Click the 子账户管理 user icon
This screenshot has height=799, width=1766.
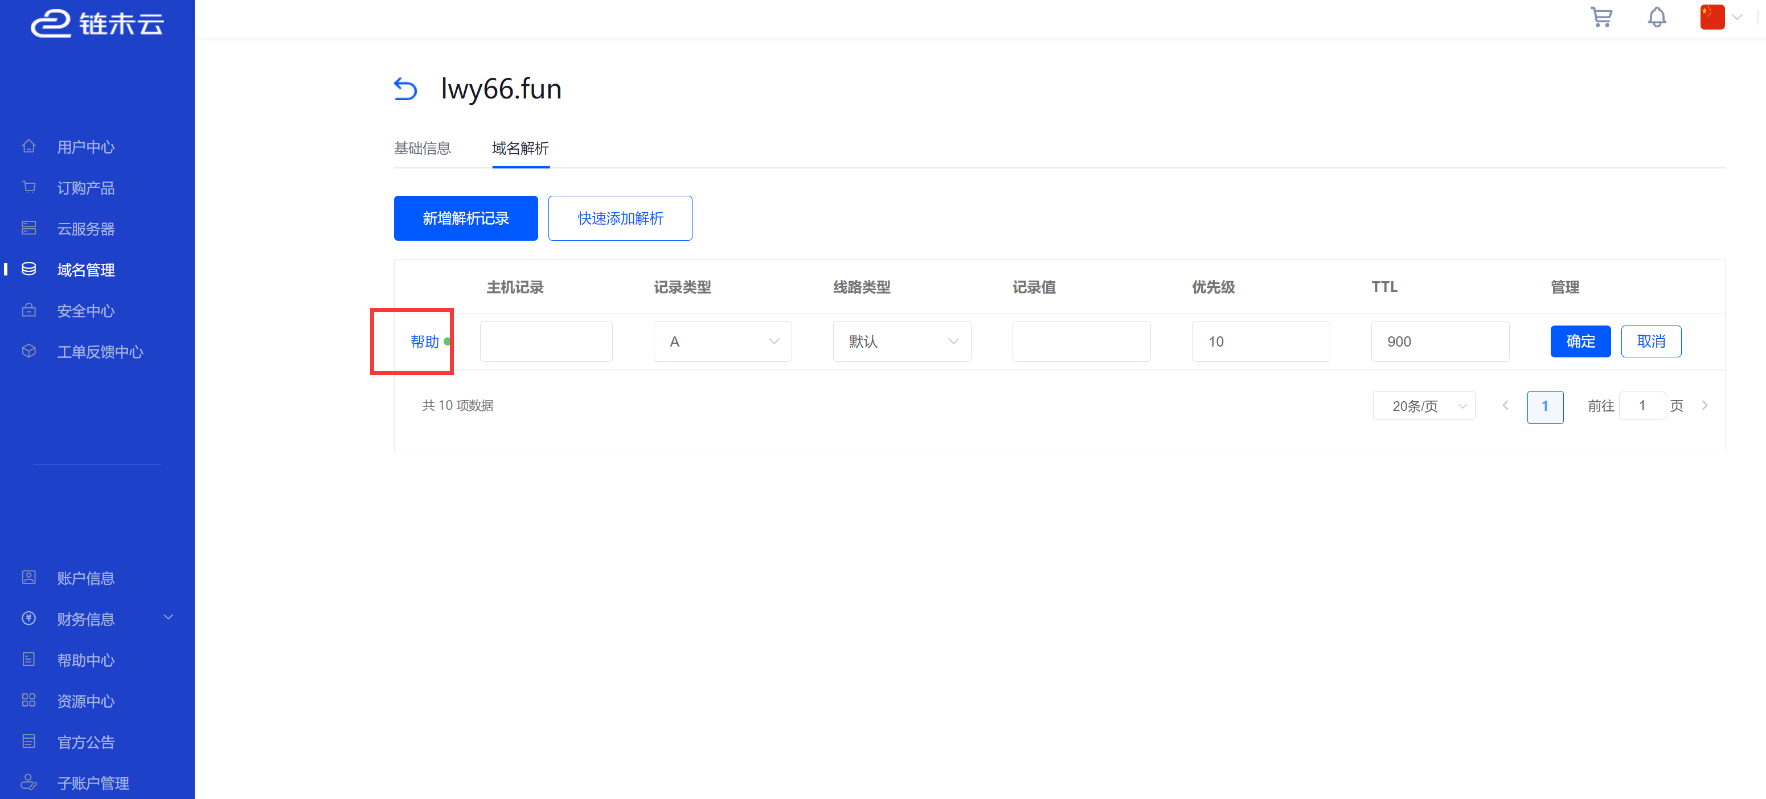click(29, 782)
